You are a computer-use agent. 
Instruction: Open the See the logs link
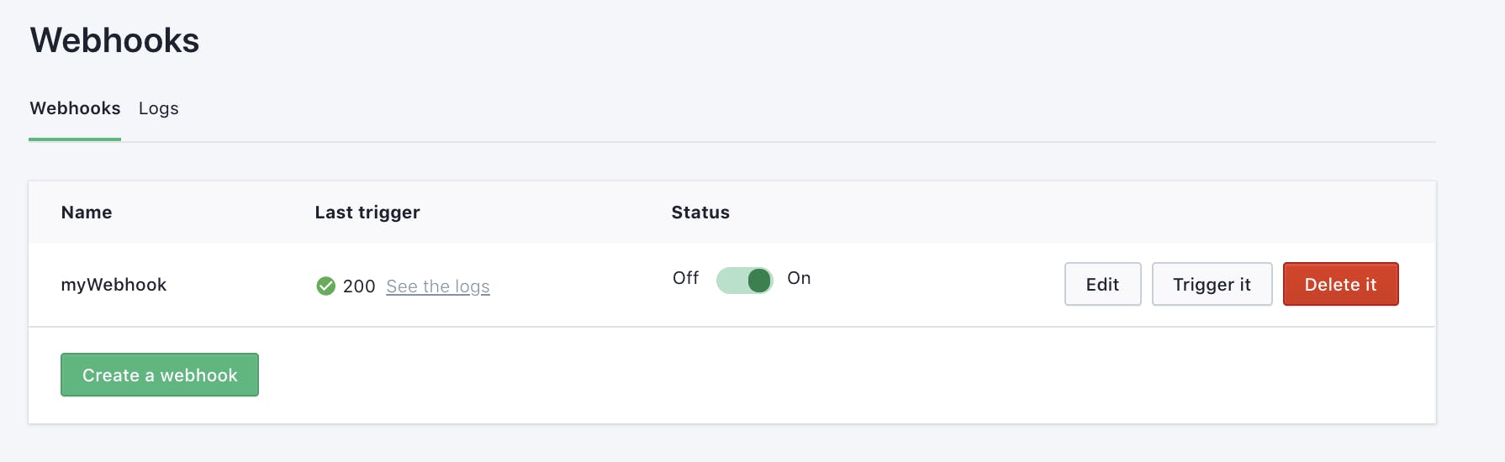(x=437, y=286)
